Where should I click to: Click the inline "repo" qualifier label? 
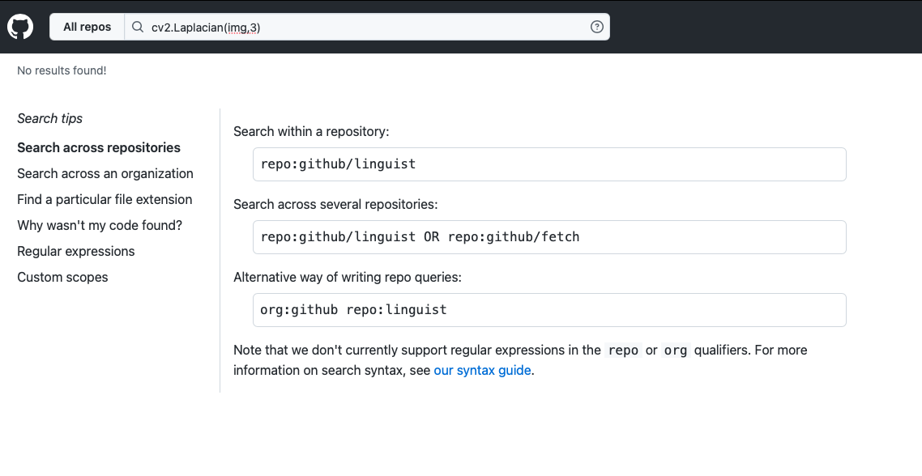click(623, 350)
